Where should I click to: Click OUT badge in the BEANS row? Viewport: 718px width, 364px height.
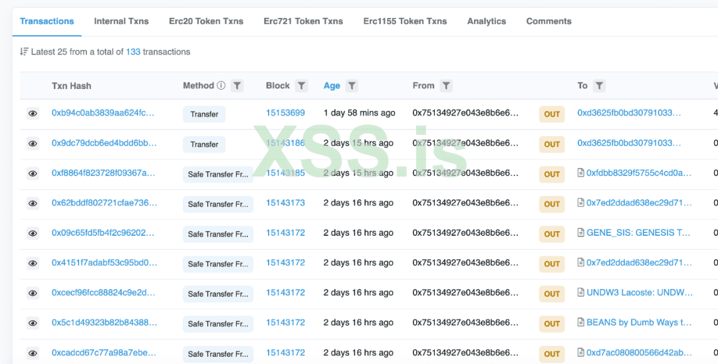552,323
